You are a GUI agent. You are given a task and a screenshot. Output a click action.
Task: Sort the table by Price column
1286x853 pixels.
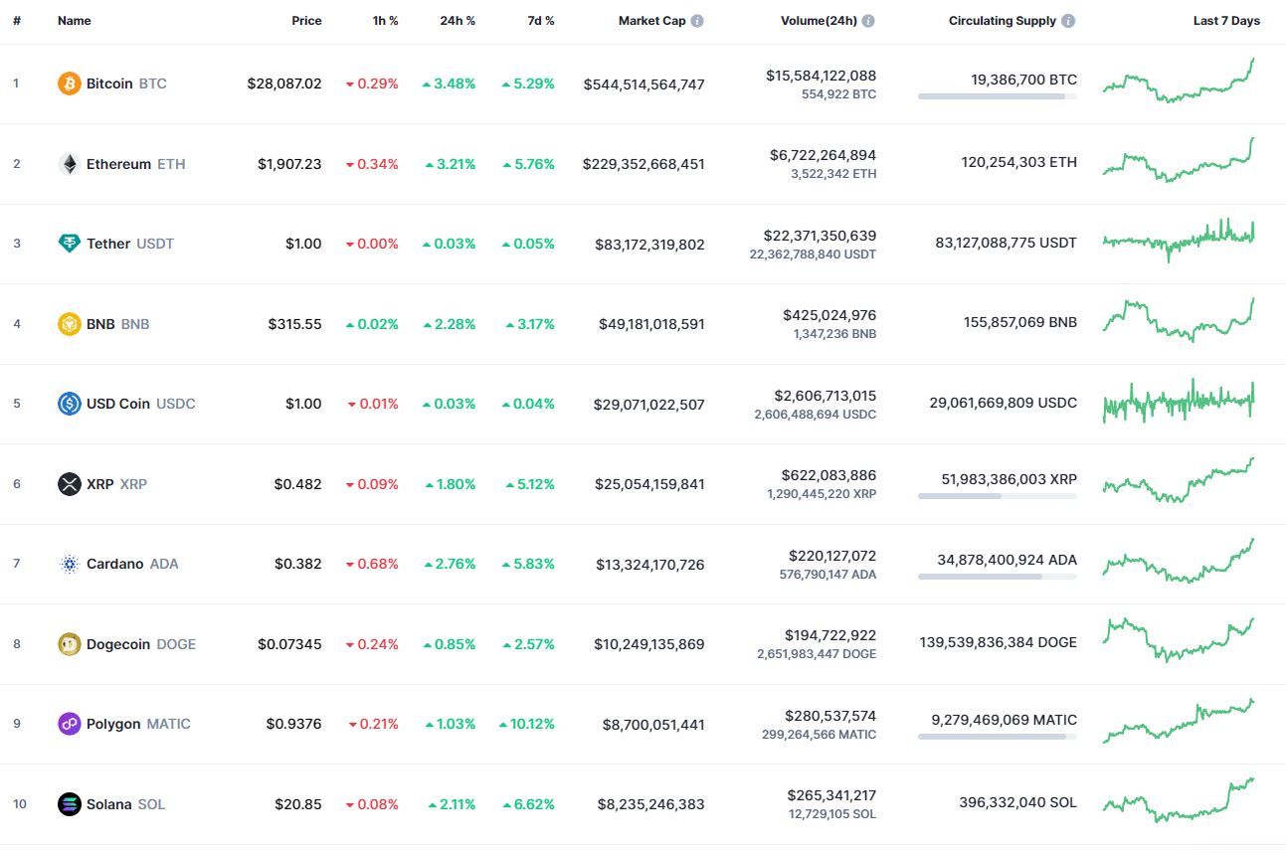(x=306, y=21)
